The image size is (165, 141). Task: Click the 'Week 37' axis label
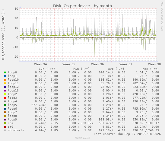126,64
